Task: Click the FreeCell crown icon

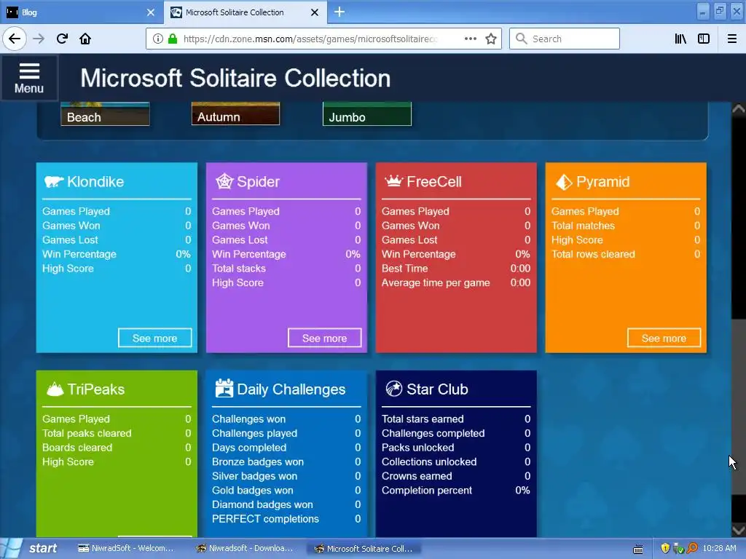Action: pyautogui.click(x=393, y=181)
